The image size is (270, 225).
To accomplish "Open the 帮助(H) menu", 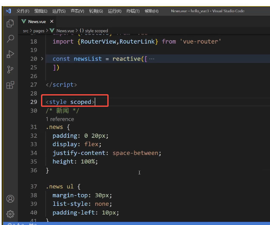I will pyautogui.click(x=151, y=11).
